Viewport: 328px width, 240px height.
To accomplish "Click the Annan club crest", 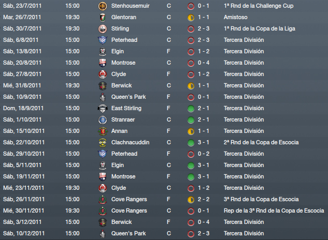I will coord(103,131).
